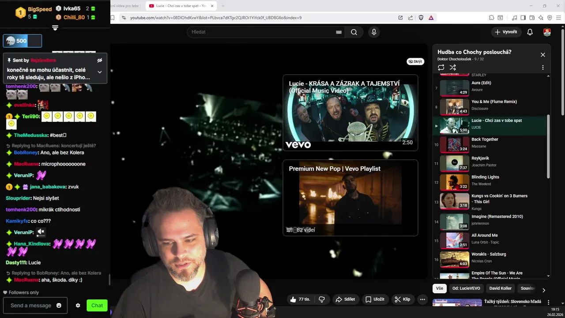The width and height of the screenshot is (565, 318).
Task: Like the video with thumbs up 77 tis.
Action: (300, 299)
